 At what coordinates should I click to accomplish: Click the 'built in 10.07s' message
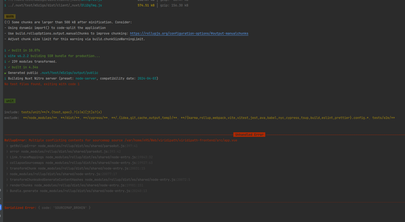coord(26,50)
